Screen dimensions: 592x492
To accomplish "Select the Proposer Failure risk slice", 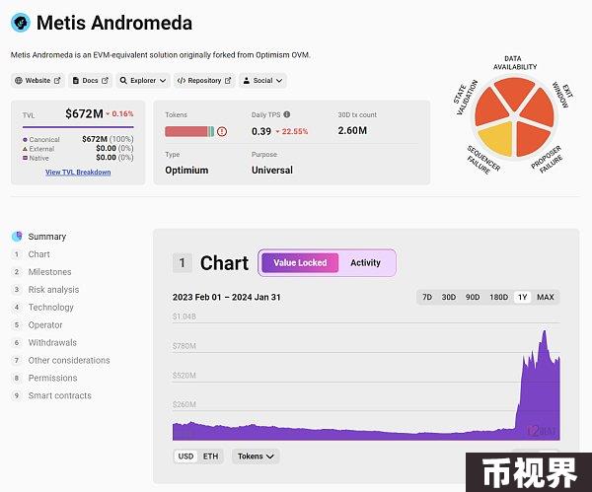I will tap(531, 138).
